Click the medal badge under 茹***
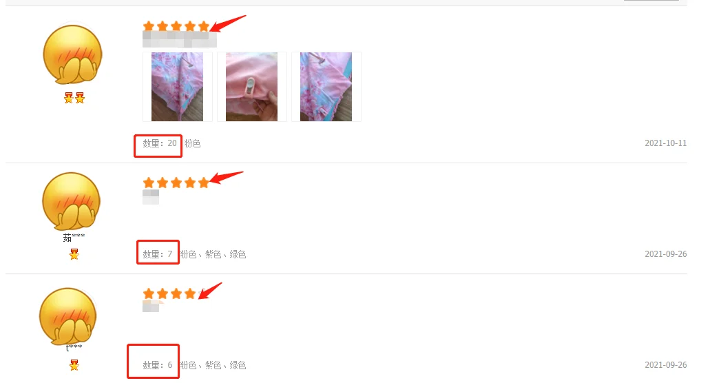This screenshot has width=701, height=383. pos(74,254)
